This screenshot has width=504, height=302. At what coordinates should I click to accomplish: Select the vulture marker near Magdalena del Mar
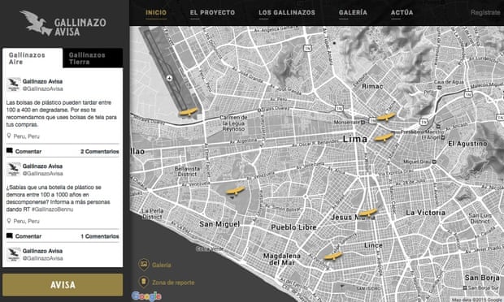(333, 256)
